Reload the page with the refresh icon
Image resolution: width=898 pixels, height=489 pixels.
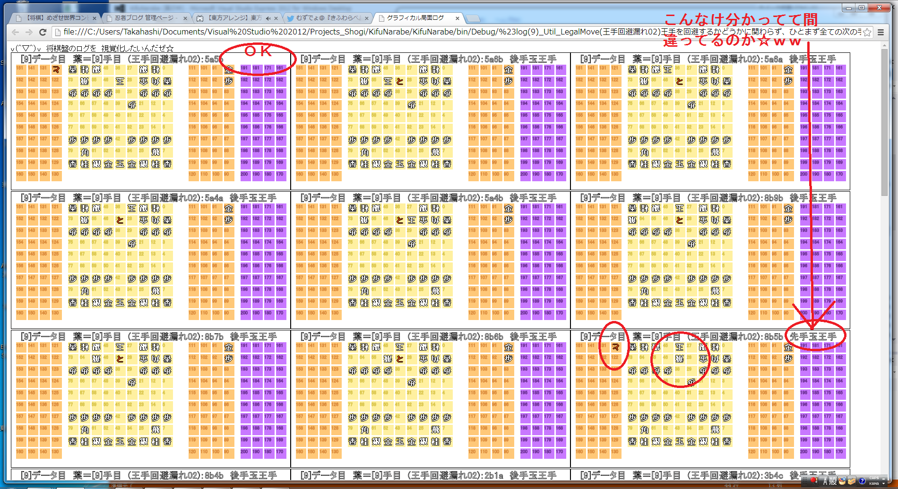[x=43, y=32]
